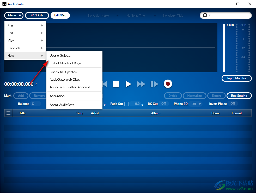The image size is (256, 193).
Task: Open the song list hamburger menu icon
Action: 9,113
